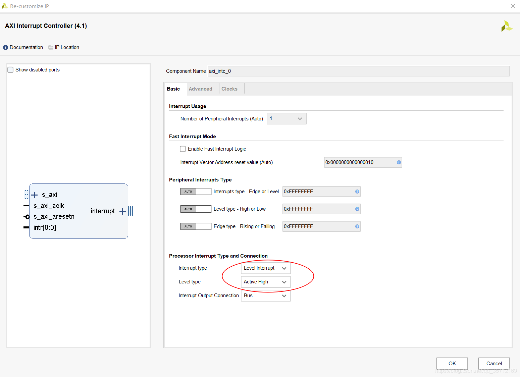Click the Edge or Level value info icon
The width and height of the screenshot is (520, 377).
pos(357,192)
